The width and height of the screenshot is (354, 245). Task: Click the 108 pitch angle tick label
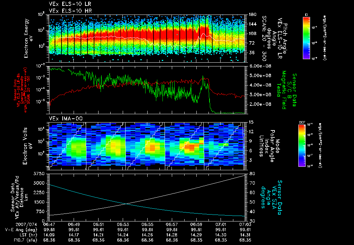[252, 34]
